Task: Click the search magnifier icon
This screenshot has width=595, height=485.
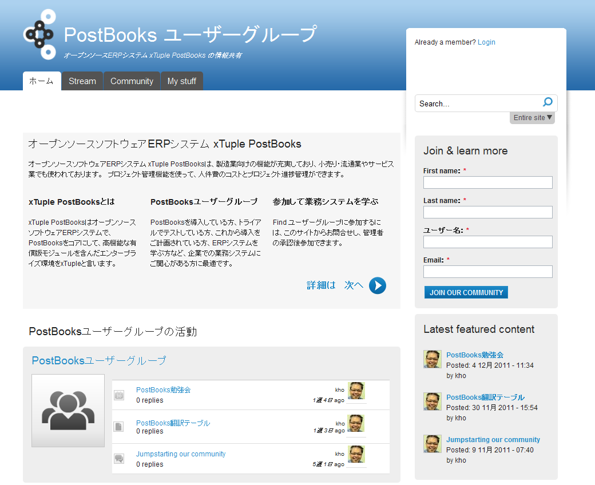Action: pos(548,102)
